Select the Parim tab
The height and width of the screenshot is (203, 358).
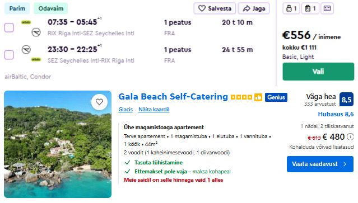(17, 8)
